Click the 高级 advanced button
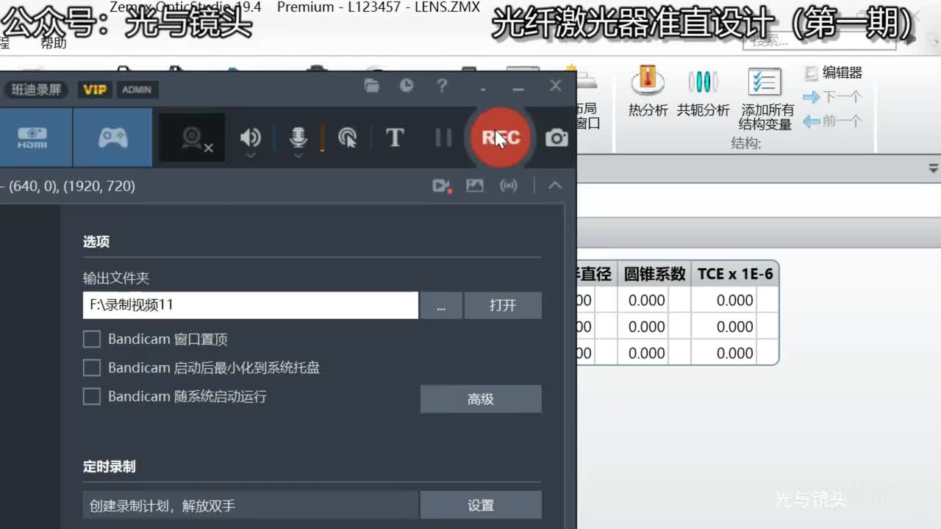This screenshot has width=941, height=529. point(481,399)
